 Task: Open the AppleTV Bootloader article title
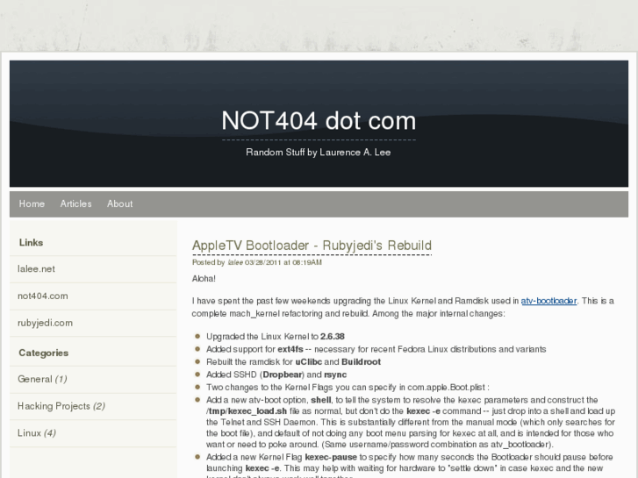pos(312,246)
